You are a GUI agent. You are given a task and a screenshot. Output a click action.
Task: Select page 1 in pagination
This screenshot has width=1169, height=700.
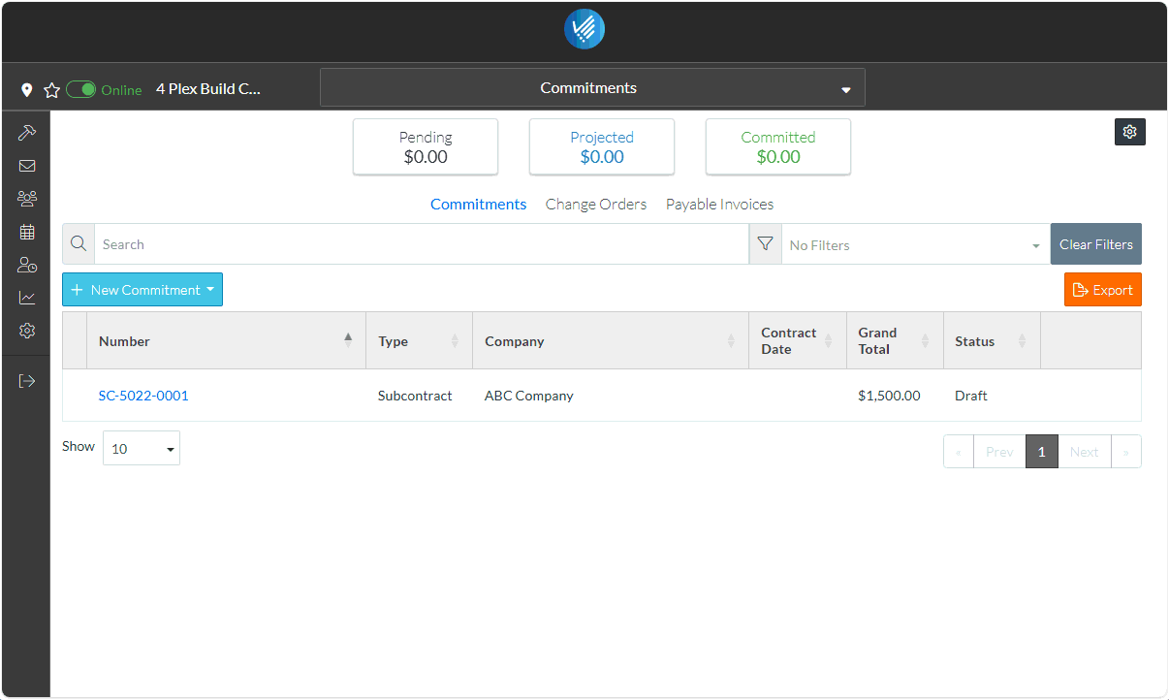click(1042, 452)
